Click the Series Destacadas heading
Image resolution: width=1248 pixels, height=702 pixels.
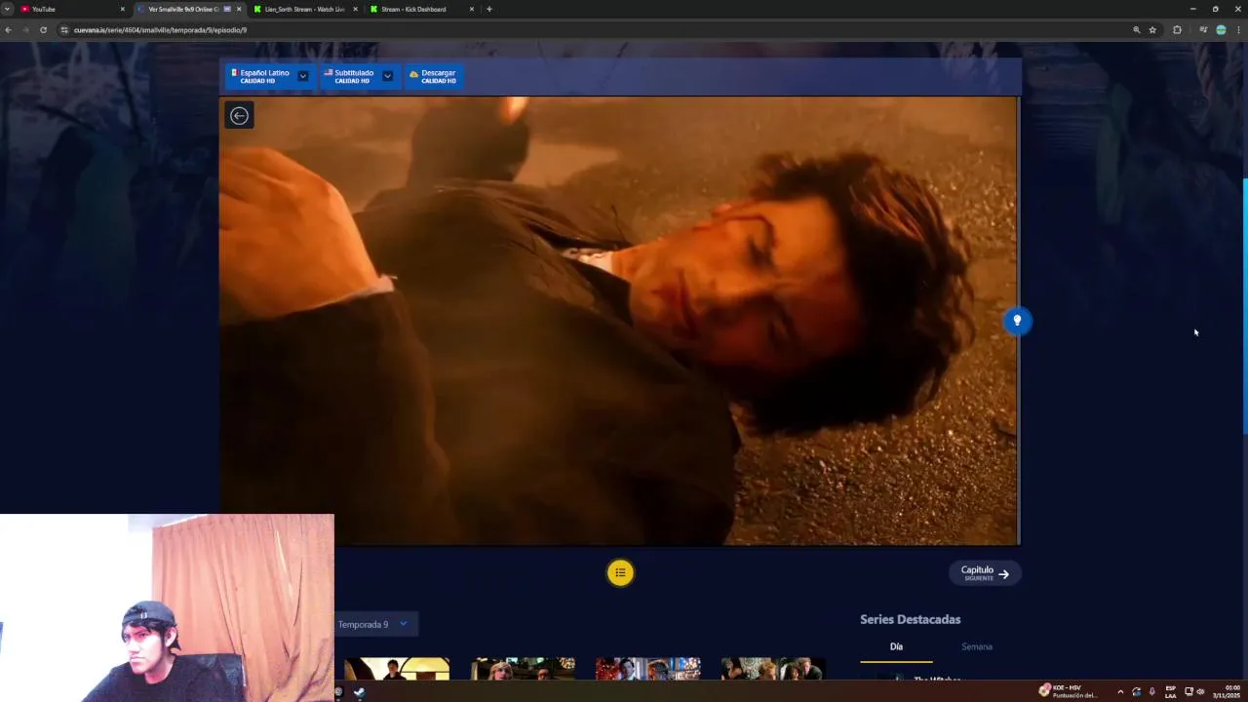910,619
